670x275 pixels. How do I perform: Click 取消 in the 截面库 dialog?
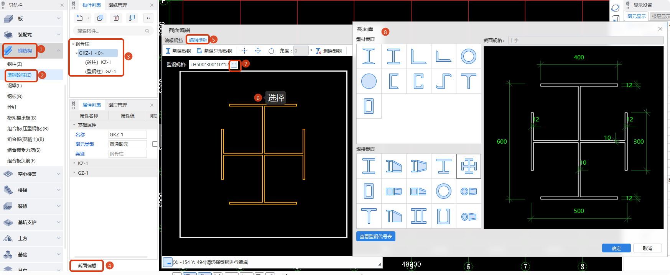[x=647, y=248]
